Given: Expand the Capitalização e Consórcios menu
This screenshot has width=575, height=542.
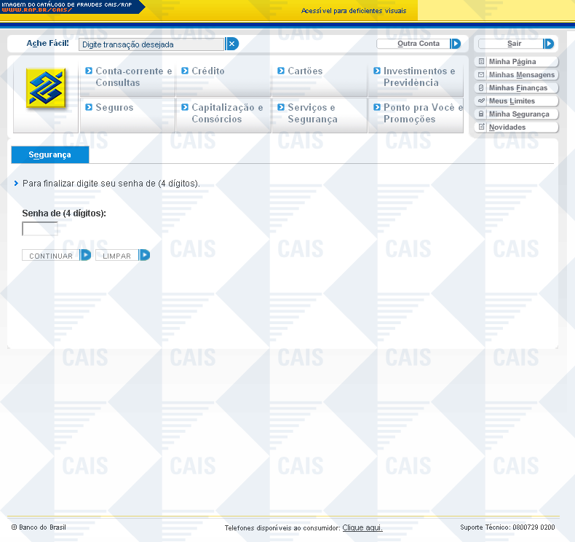Looking at the screenshot, I should [x=223, y=113].
